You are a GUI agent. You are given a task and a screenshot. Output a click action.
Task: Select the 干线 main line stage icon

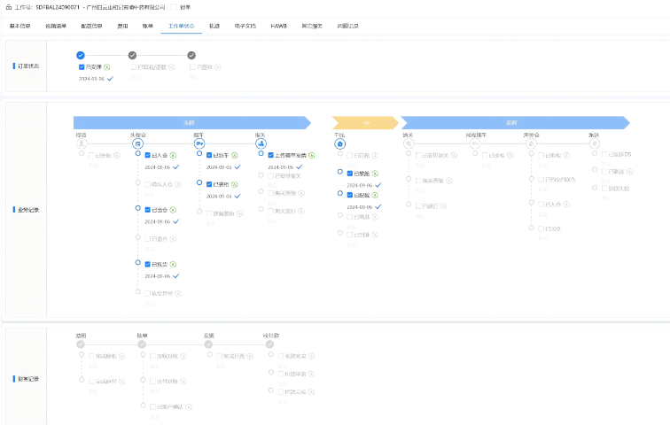[x=339, y=143]
